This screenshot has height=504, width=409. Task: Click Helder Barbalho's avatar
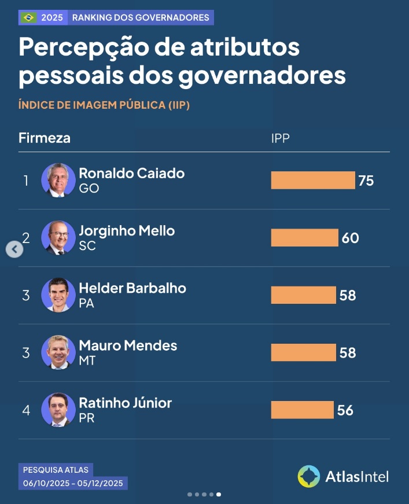coord(58,295)
